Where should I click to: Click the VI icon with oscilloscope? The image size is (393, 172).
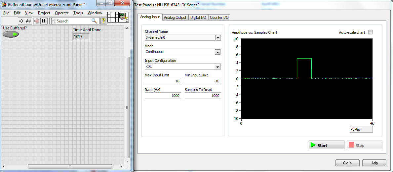(x=124, y=17)
